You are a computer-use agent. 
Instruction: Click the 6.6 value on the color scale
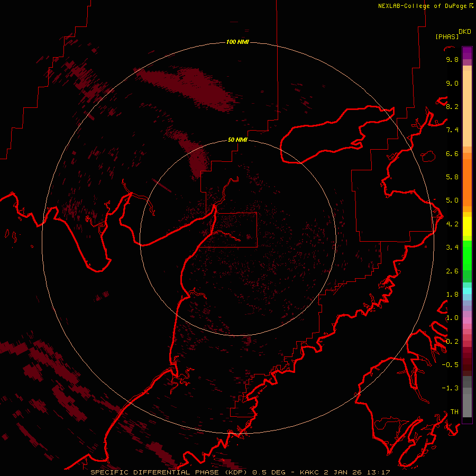coord(452,153)
